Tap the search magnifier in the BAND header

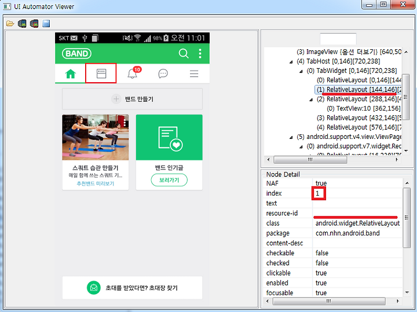[184, 53]
